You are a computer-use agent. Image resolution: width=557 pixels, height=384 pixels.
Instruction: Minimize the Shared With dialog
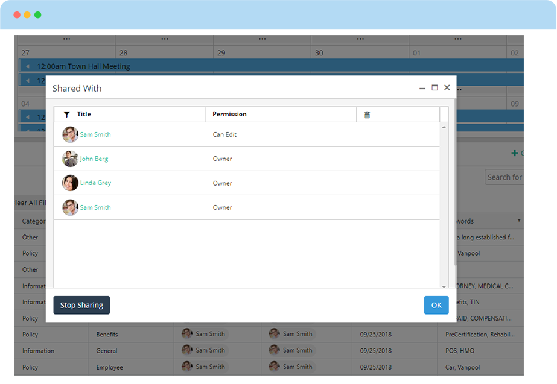click(x=422, y=88)
